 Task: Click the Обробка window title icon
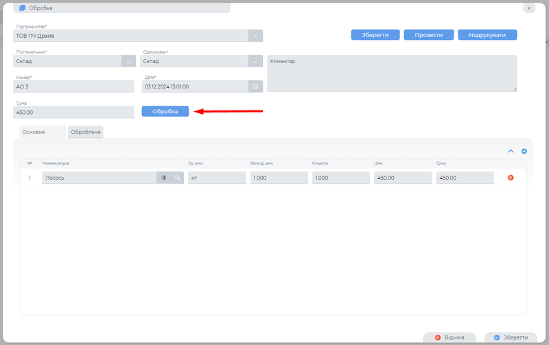coord(23,8)
